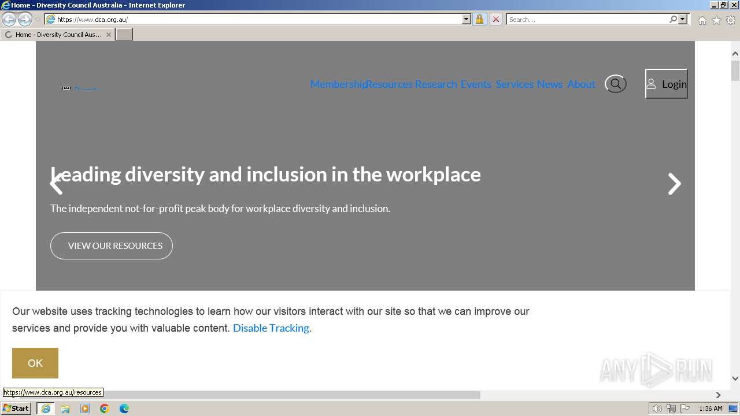Click the Login button
The width and height of the screenshot is (740, 416).
(667, 84)
